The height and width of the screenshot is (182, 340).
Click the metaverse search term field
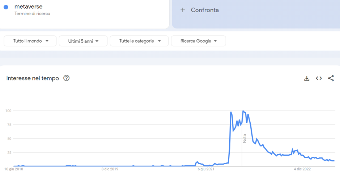(x=29, y=6)
